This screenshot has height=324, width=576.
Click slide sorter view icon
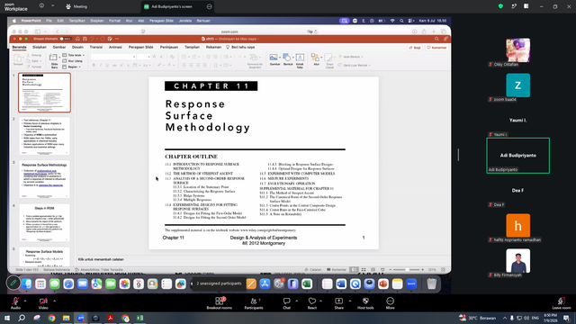pos(364,270)
